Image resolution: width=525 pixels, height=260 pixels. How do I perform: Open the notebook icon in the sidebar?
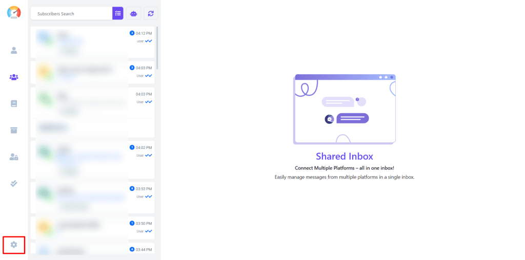(x=14, y=103)
